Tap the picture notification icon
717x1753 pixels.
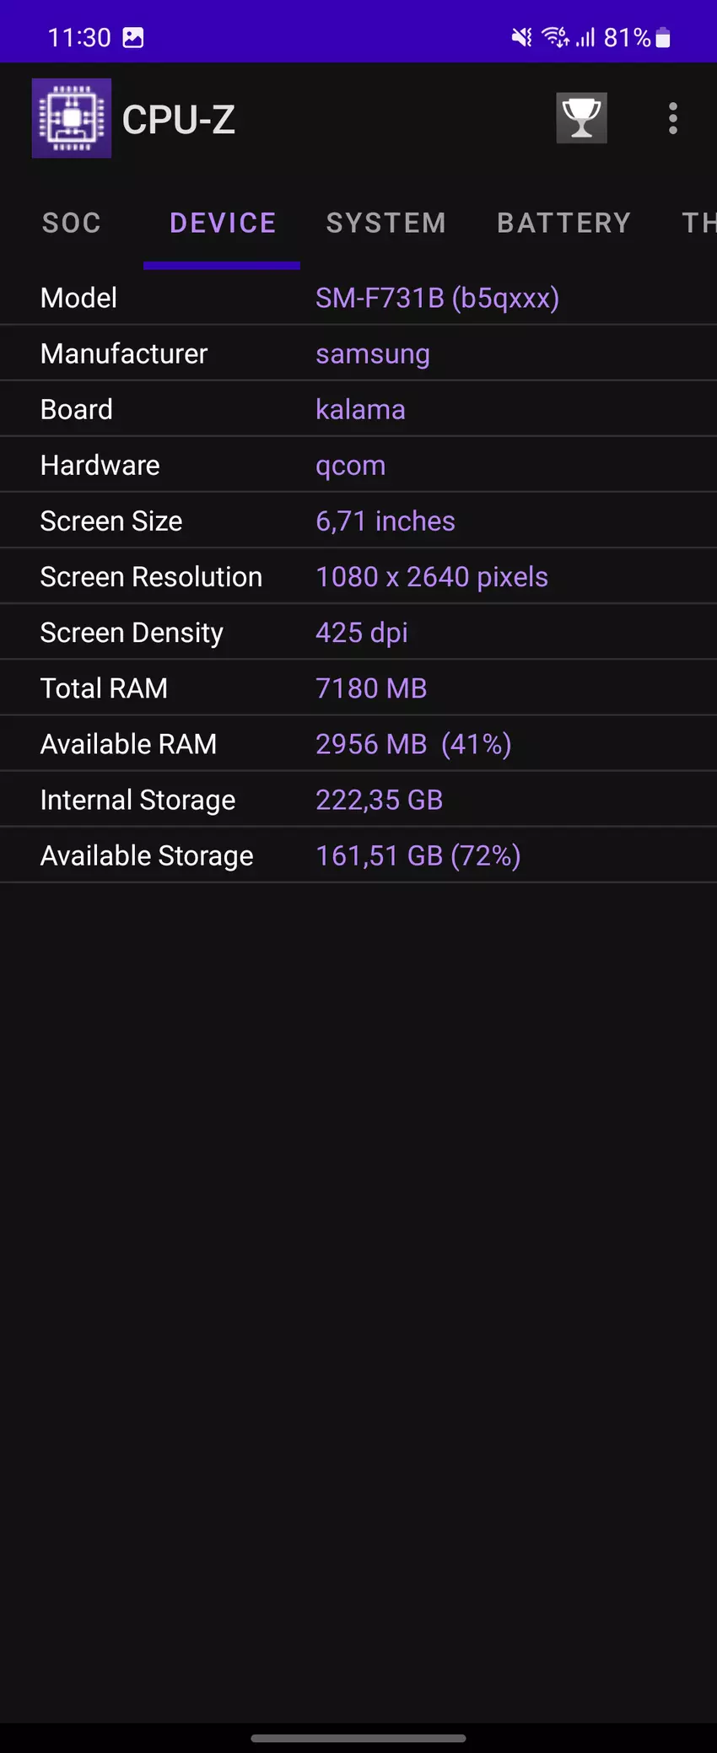point(133,37)
